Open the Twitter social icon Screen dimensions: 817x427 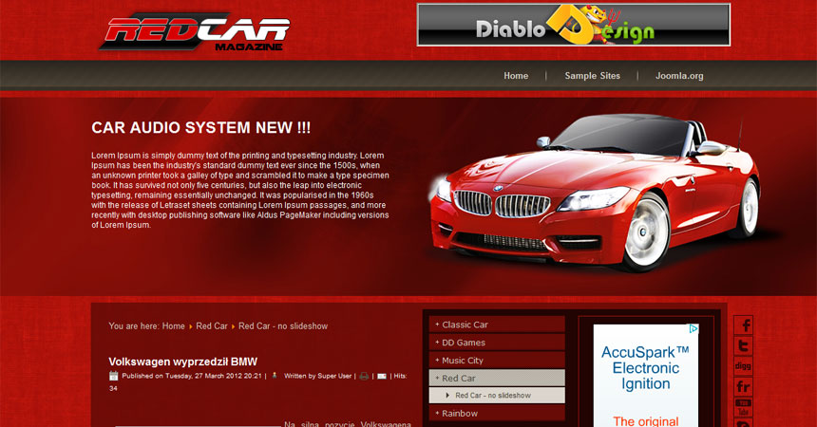tap(743, 345)
